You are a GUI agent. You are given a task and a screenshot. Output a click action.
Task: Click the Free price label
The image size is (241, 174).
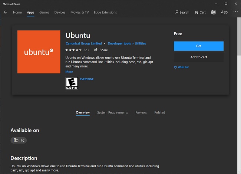tap(178, 34)
